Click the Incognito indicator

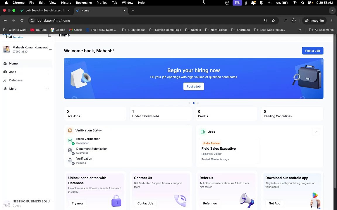pos(314,21)
